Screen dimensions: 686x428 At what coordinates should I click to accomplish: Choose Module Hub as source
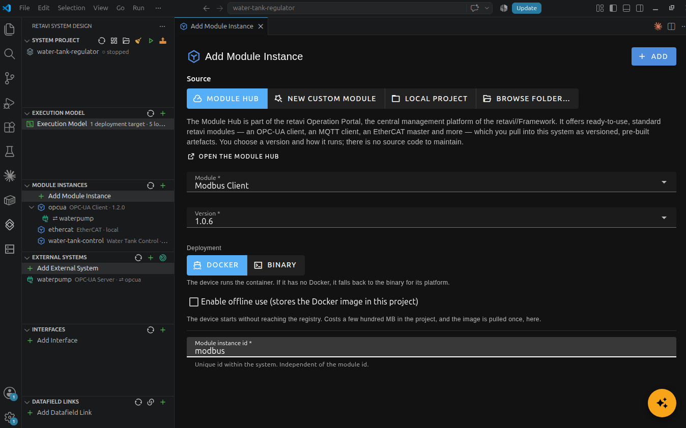coord(227,99)
